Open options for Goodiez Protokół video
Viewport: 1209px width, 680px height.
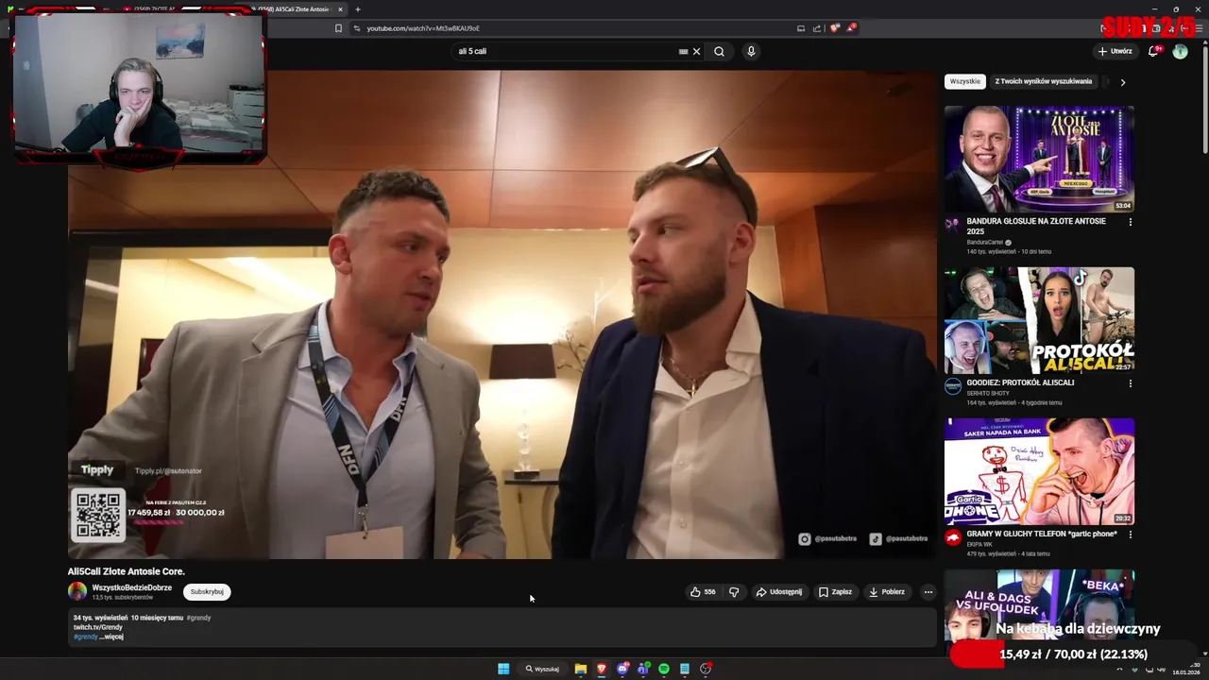[1130, 383]
